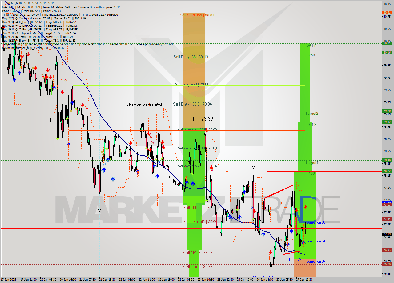Select the 'Sell Entry -23.6 | 79.36' label
The image size is (394, 283).
click(192, 104)
